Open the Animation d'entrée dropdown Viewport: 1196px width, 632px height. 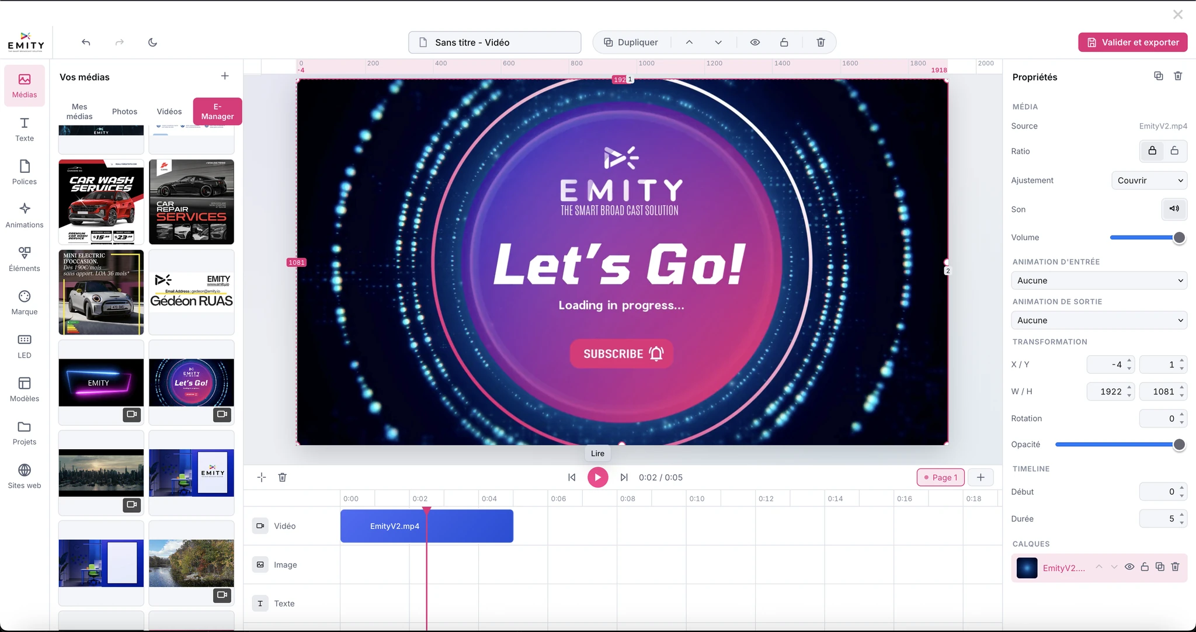(x=1099, y=280)
